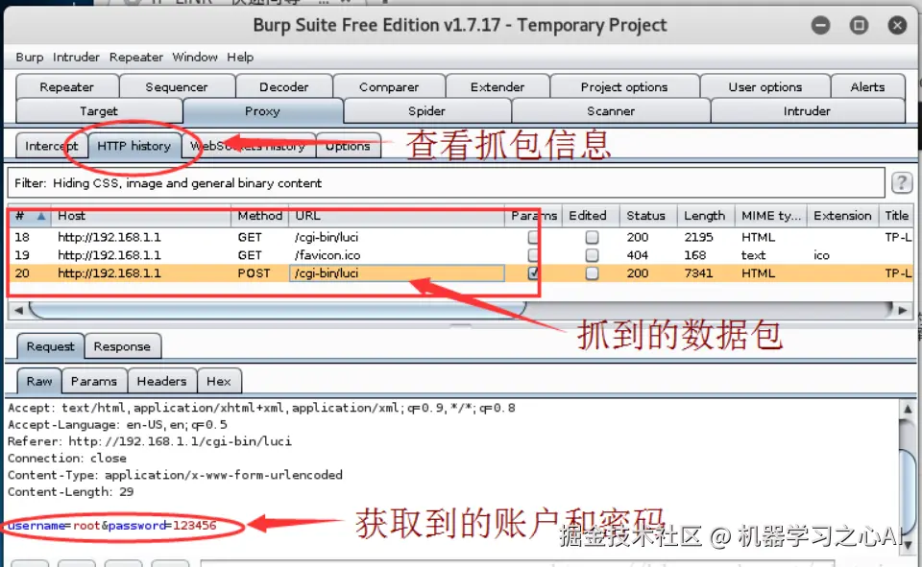
Task: Click the Params checkbox of row 18
Action: pos(533,237)
